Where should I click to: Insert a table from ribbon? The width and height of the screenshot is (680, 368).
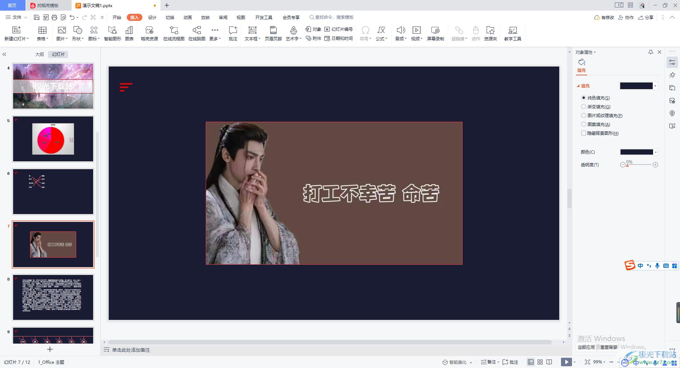pos(42,34)
